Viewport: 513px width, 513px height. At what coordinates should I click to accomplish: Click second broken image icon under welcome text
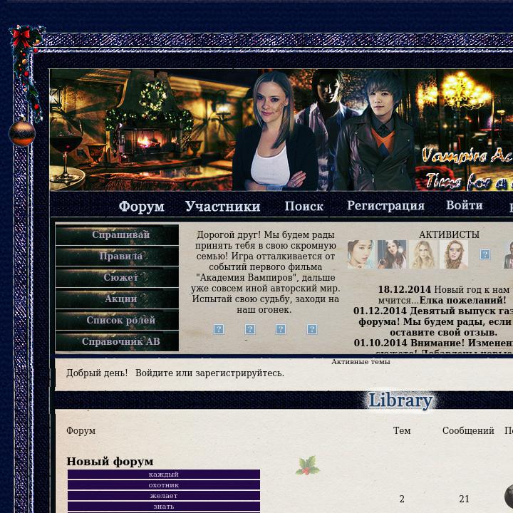pyautogui.click(x=250, y=329)
